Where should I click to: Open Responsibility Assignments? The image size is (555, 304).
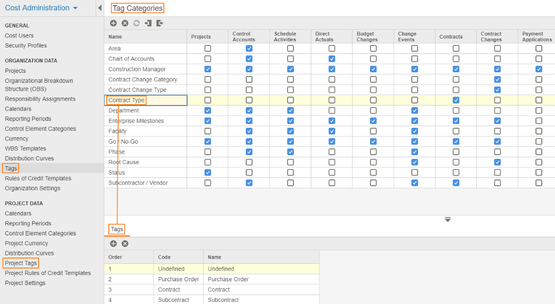click(40, 99)
